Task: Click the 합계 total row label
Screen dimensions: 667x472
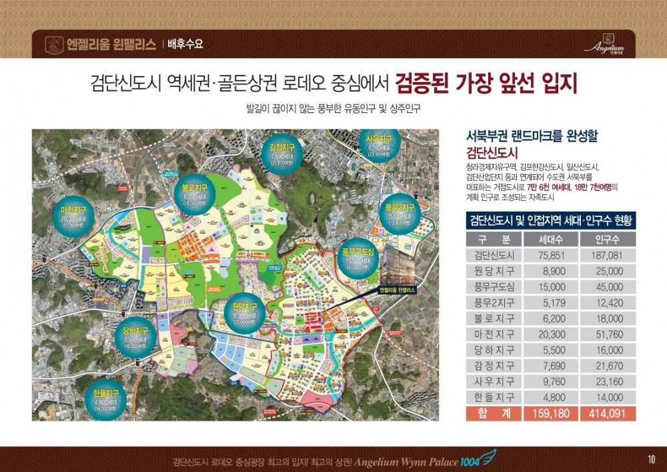Action: [x=494, y=413]
